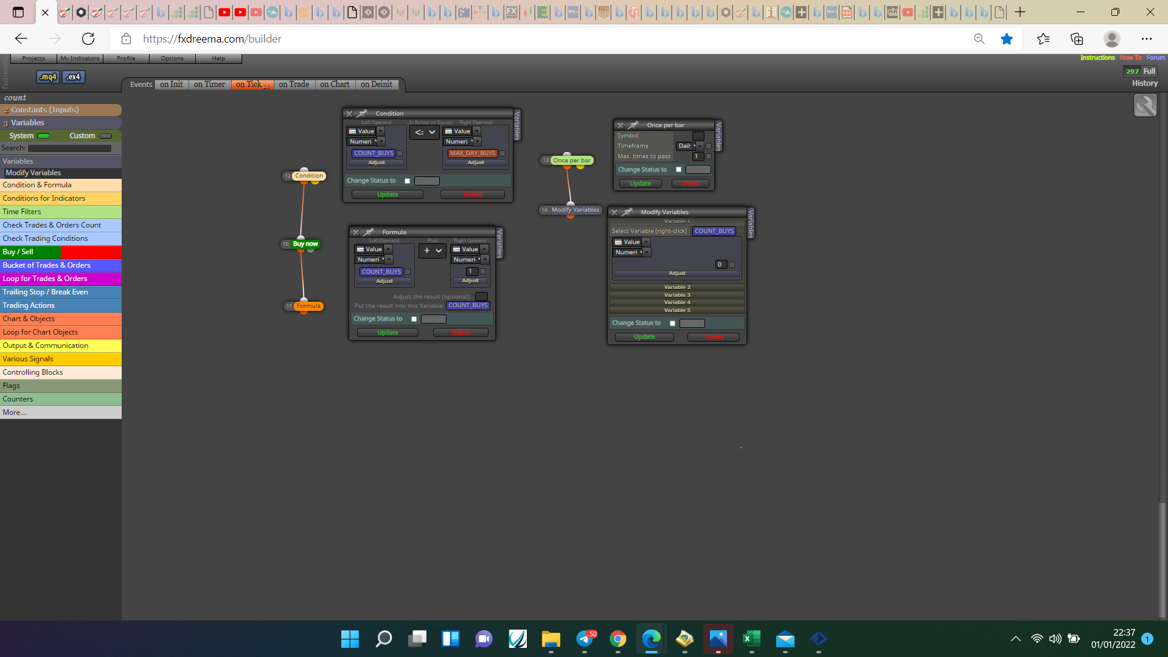Download the .mq4 file

(48, 77)
